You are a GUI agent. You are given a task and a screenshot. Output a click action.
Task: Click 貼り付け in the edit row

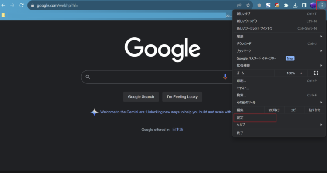pyautogui.click(x=314, y=110)
